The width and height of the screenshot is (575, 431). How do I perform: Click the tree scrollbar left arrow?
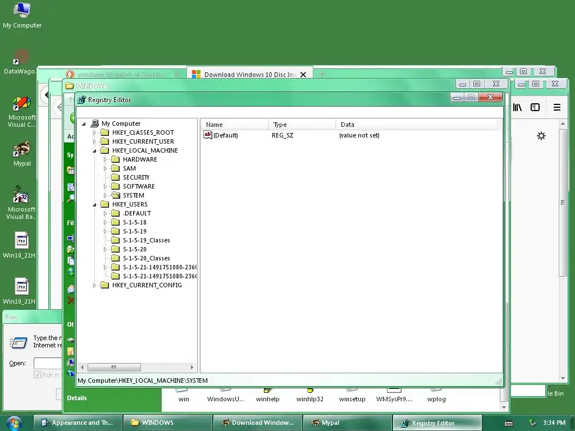(82, 367)
